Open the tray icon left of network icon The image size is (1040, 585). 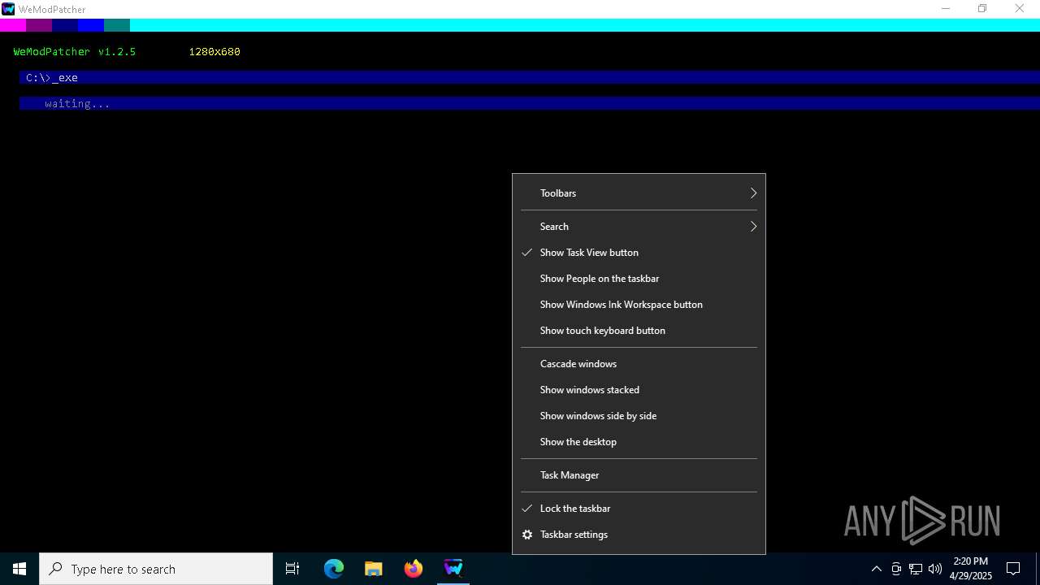[x=896, y=569]
